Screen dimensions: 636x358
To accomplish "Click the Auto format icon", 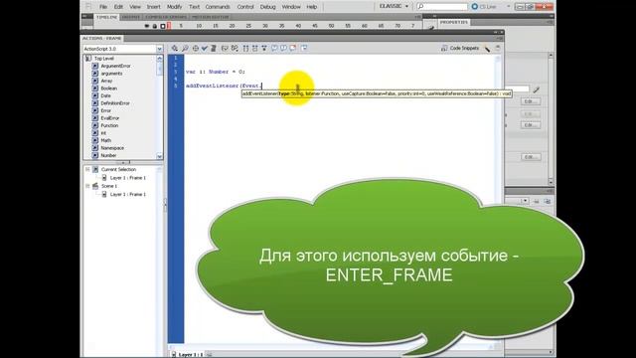I will pyautogui.click(x=214, y=48).
